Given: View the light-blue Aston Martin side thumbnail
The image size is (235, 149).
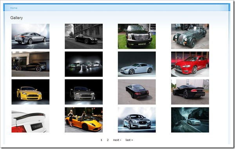Looking at the screenshot, I should click(137, 64).
